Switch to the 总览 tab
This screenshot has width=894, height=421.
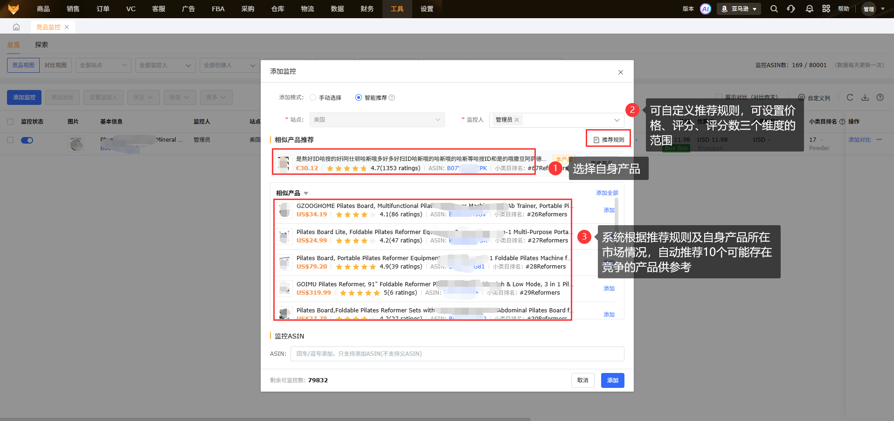click(x=14, y=45)
